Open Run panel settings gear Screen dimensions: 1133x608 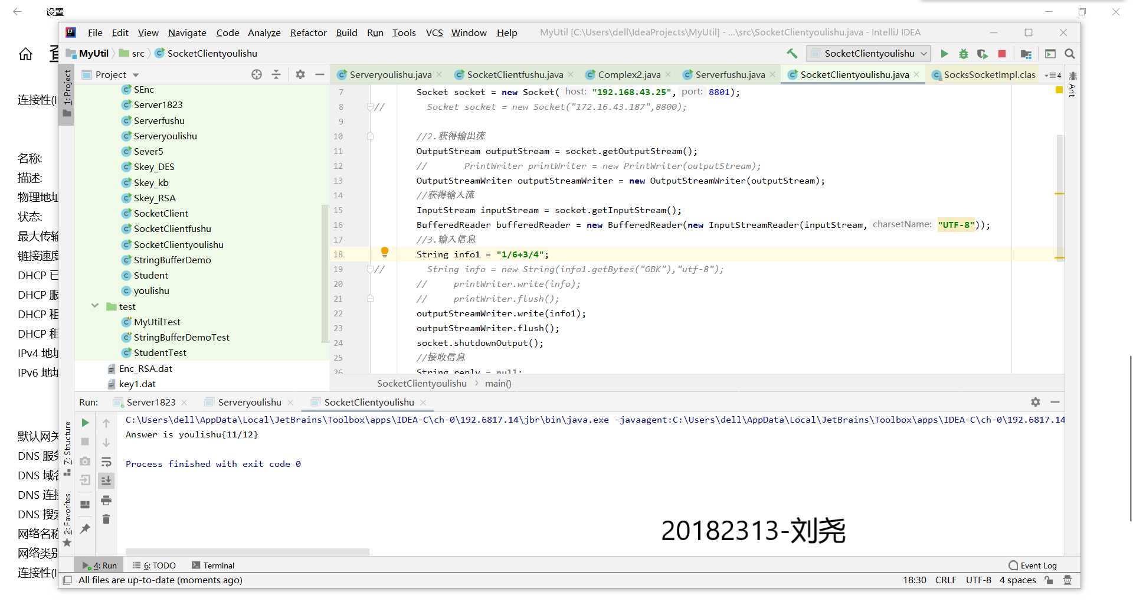point(1036,402)
